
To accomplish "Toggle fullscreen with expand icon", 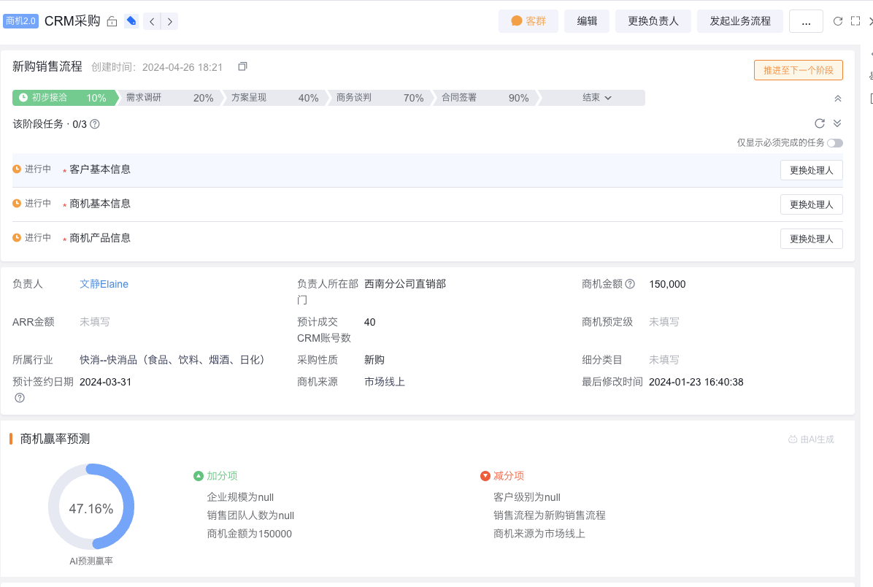I will [855, 21].
